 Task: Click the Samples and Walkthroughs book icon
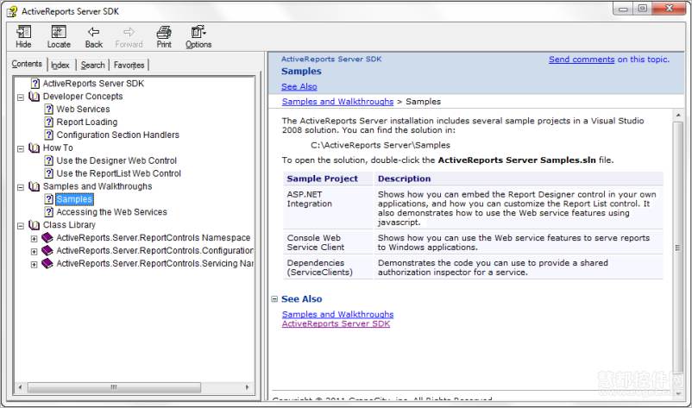pyautogui.click(x=34, y=186)
